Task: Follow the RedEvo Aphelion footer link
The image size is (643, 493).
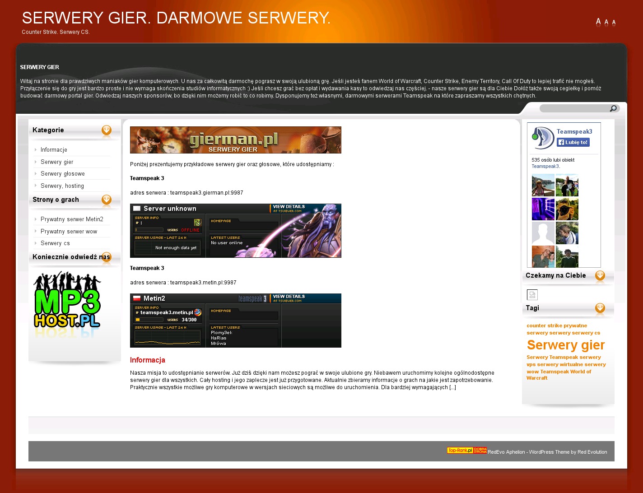Action: click(506, 452)
